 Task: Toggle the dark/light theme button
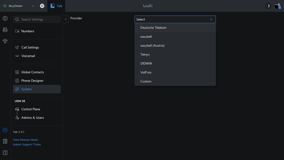[268, 6]
